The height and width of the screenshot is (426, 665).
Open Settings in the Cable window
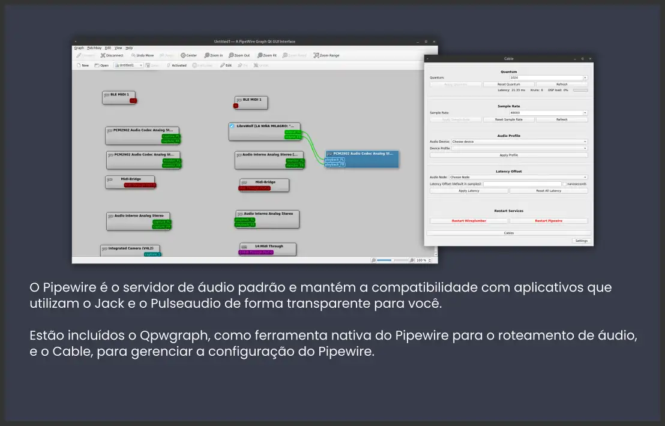581,241
